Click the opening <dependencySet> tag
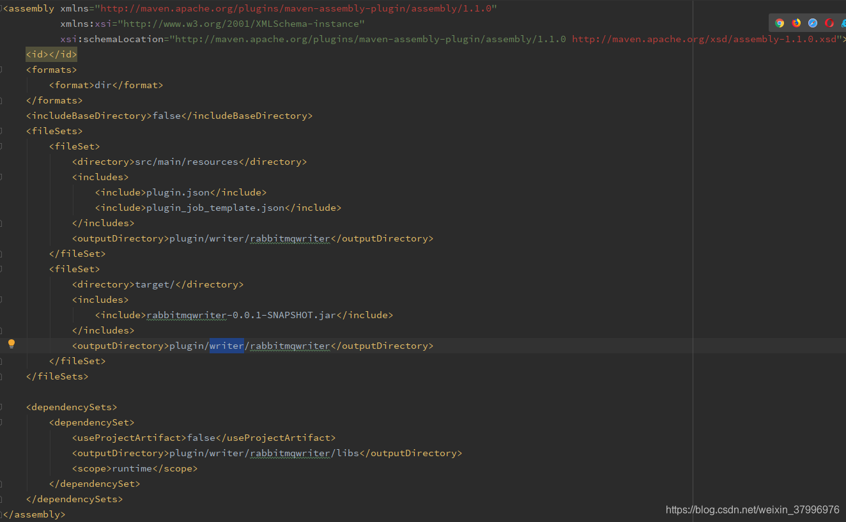The image size is (846, 522). (x=91, y=422)
